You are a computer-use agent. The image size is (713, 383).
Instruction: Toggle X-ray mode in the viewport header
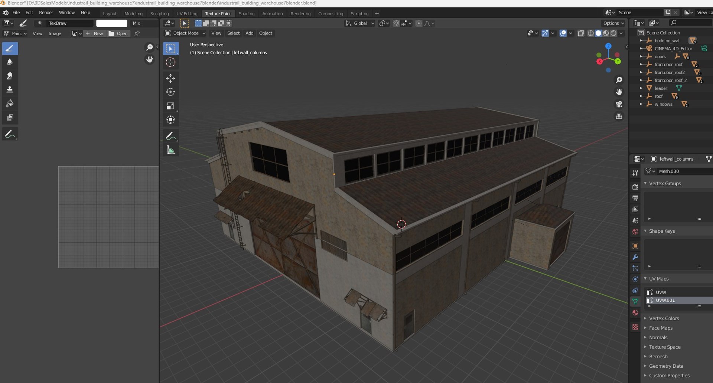point(581,33)
